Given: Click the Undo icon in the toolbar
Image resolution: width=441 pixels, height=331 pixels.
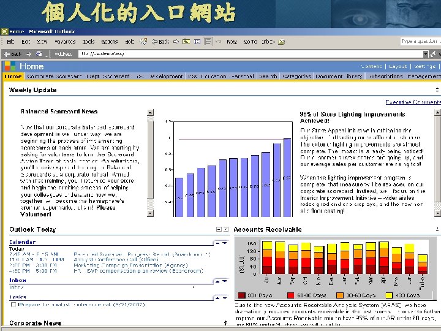Looking at the screenshot, I should pyautogui.click(x=218, y=42).
